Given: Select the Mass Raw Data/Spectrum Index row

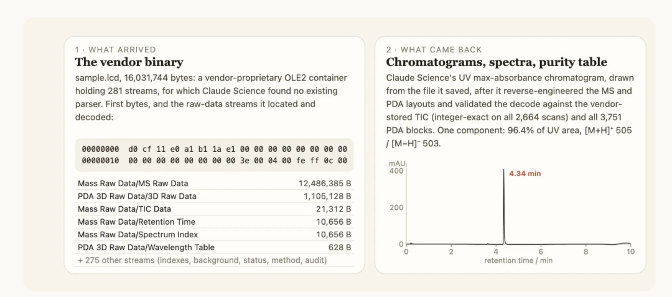Looking at the screenshot, I should pyautogui.click(x=214, y=235).
